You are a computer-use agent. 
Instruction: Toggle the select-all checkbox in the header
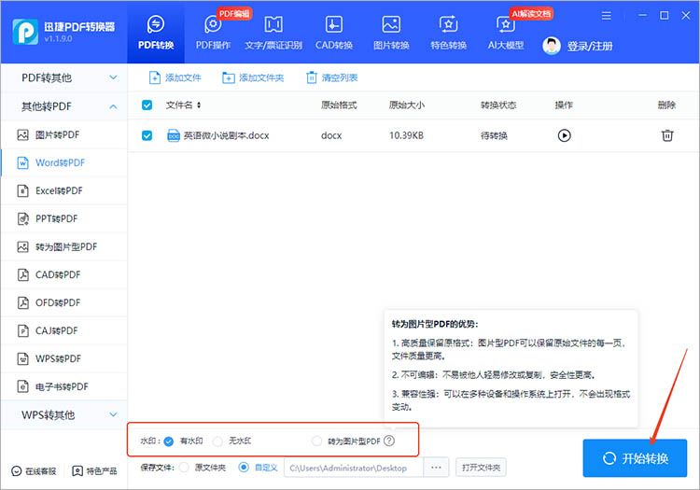tap(147, 105)
